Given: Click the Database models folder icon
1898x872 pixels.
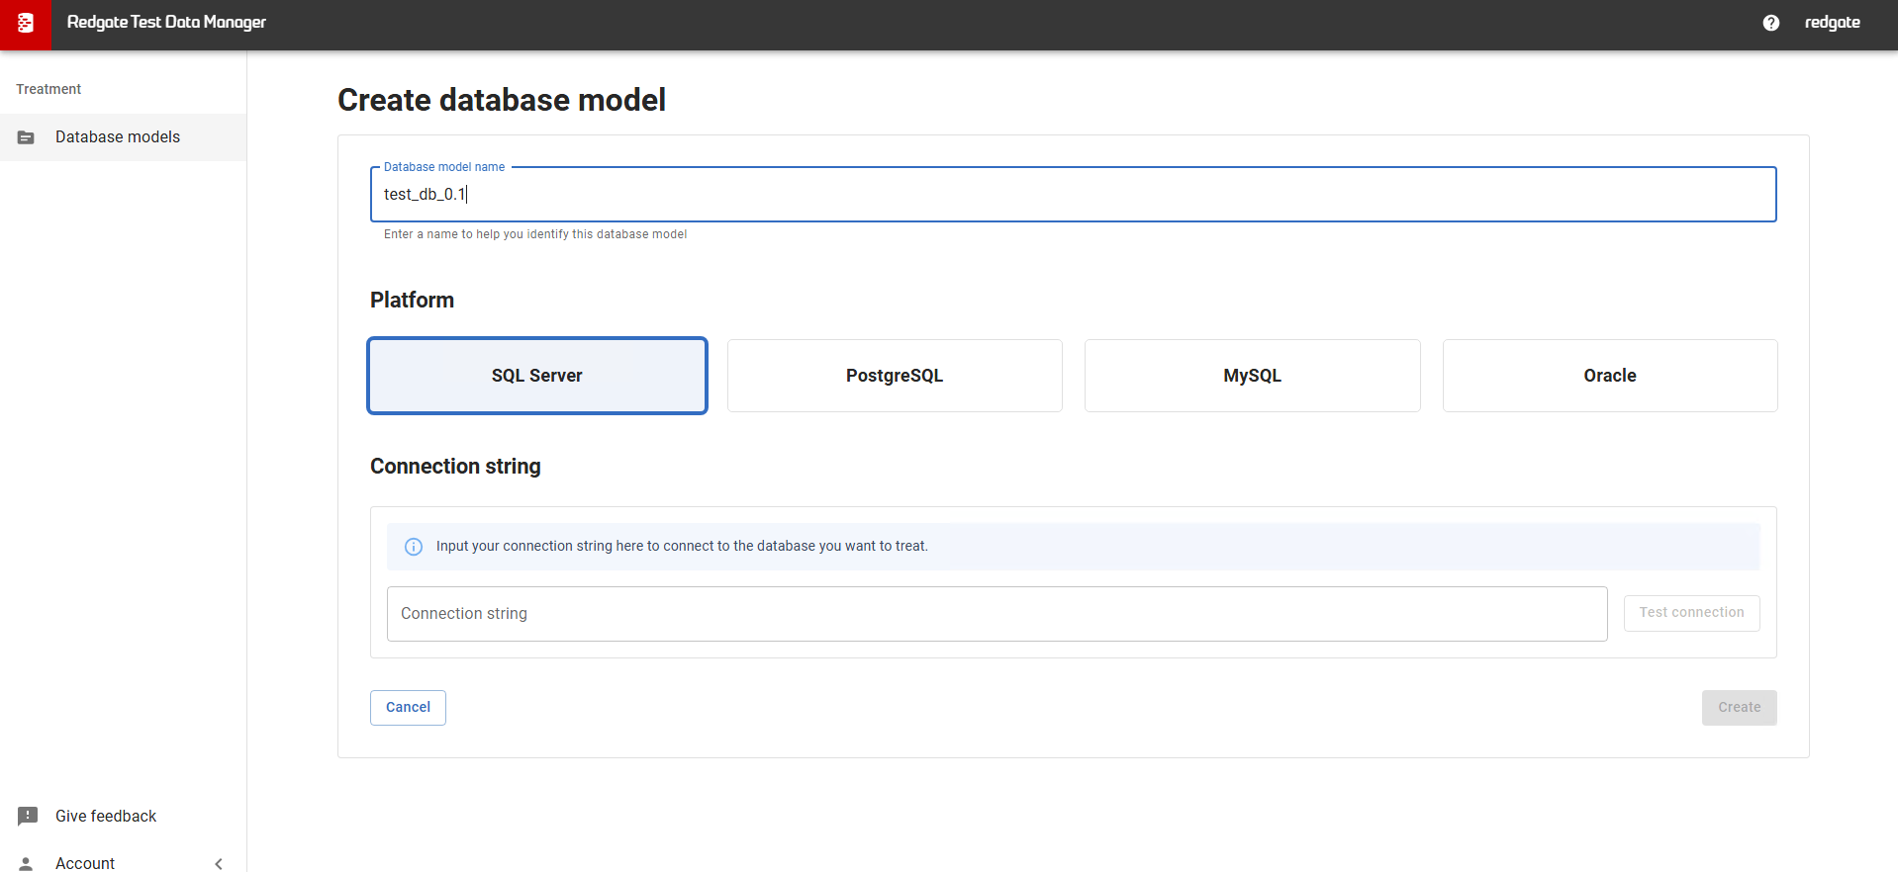Looking at the screenshot, I should click(x=27, y=137).
